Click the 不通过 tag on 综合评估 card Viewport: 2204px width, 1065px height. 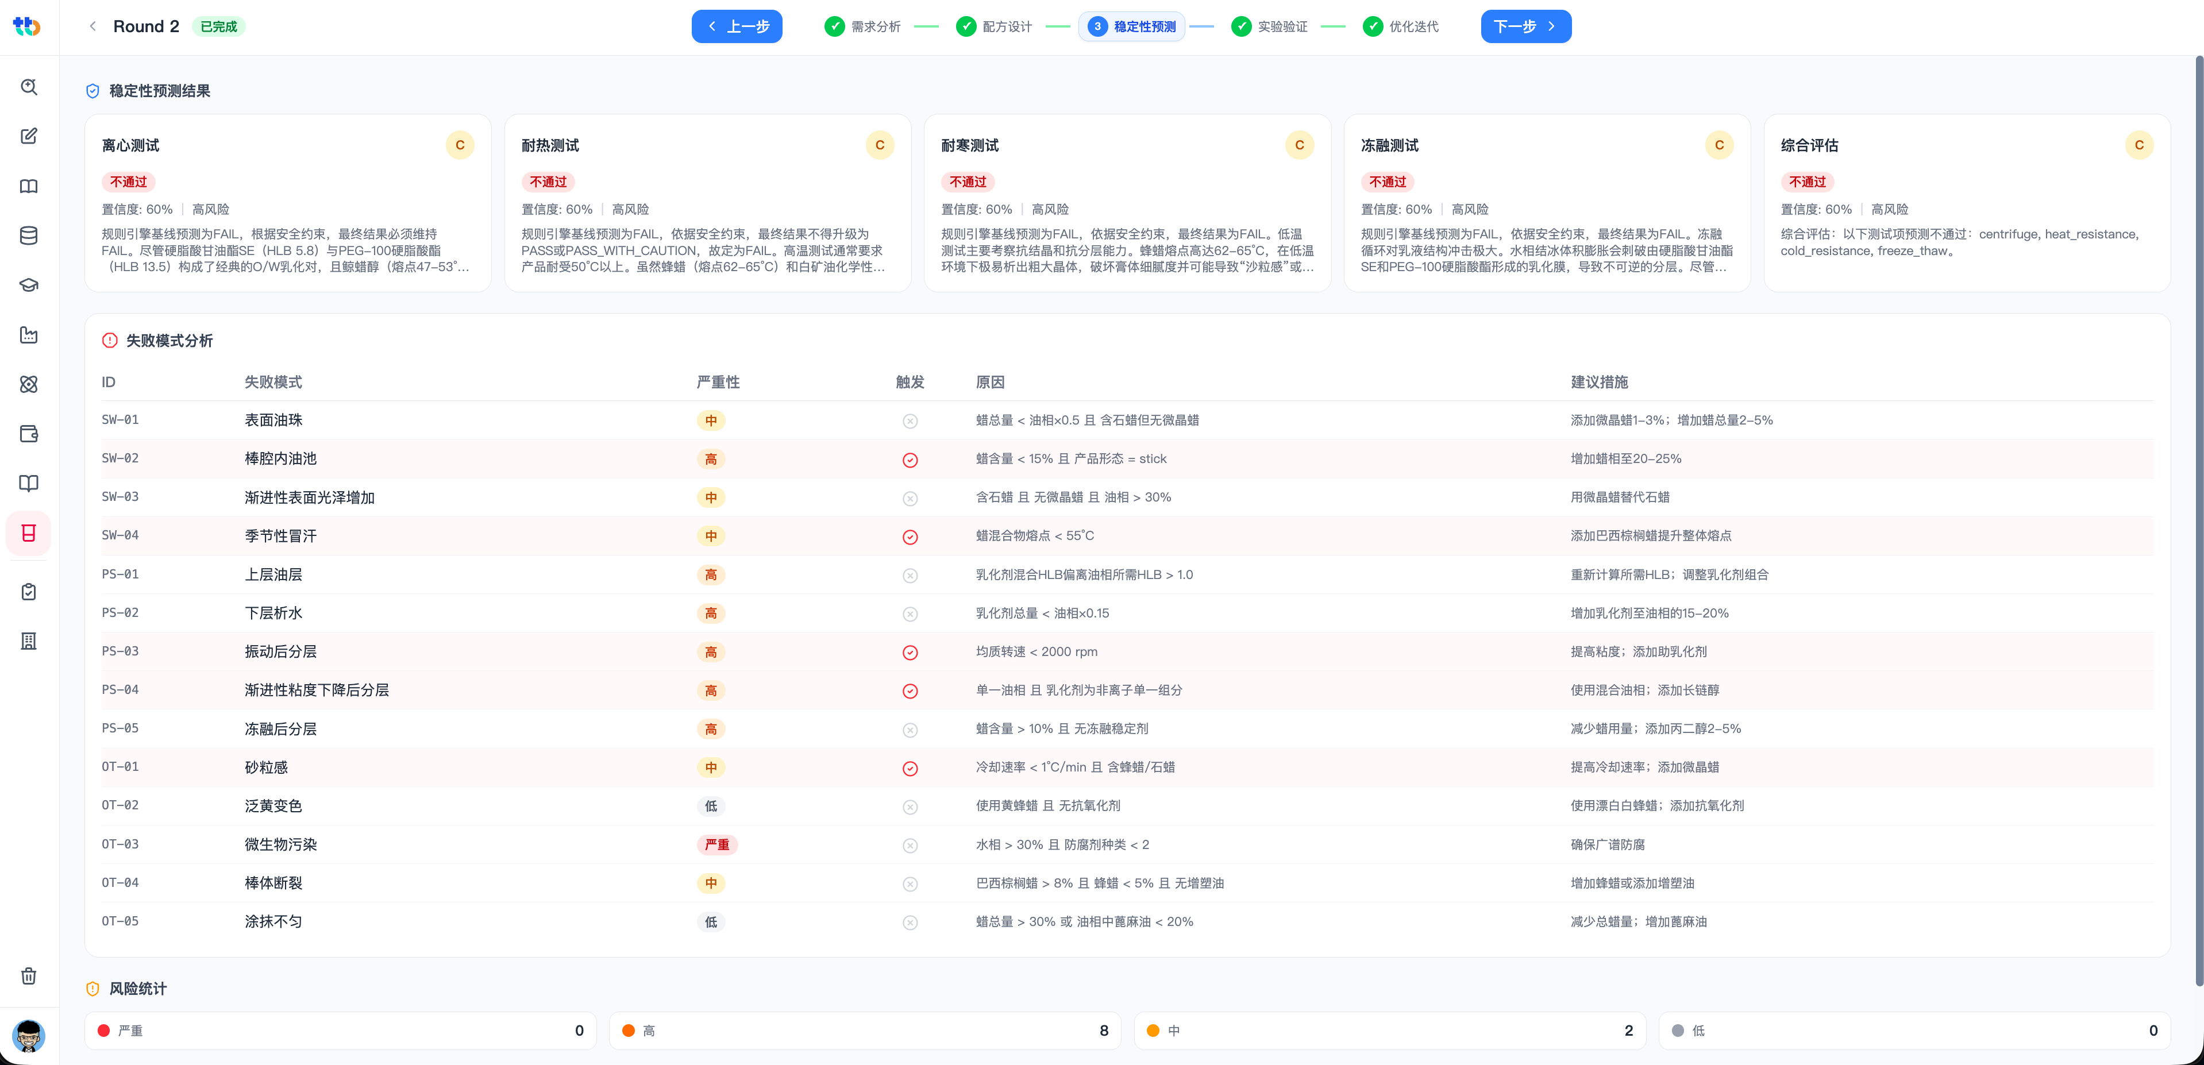point(1808,182)
